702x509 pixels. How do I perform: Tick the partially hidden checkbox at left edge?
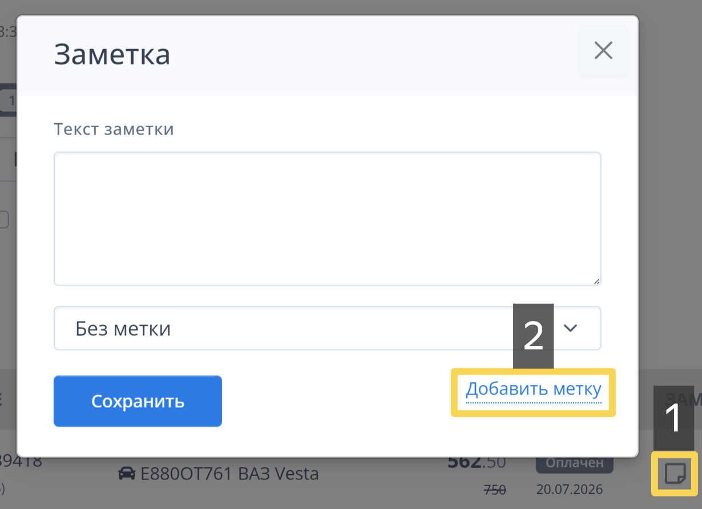point(3,220)
